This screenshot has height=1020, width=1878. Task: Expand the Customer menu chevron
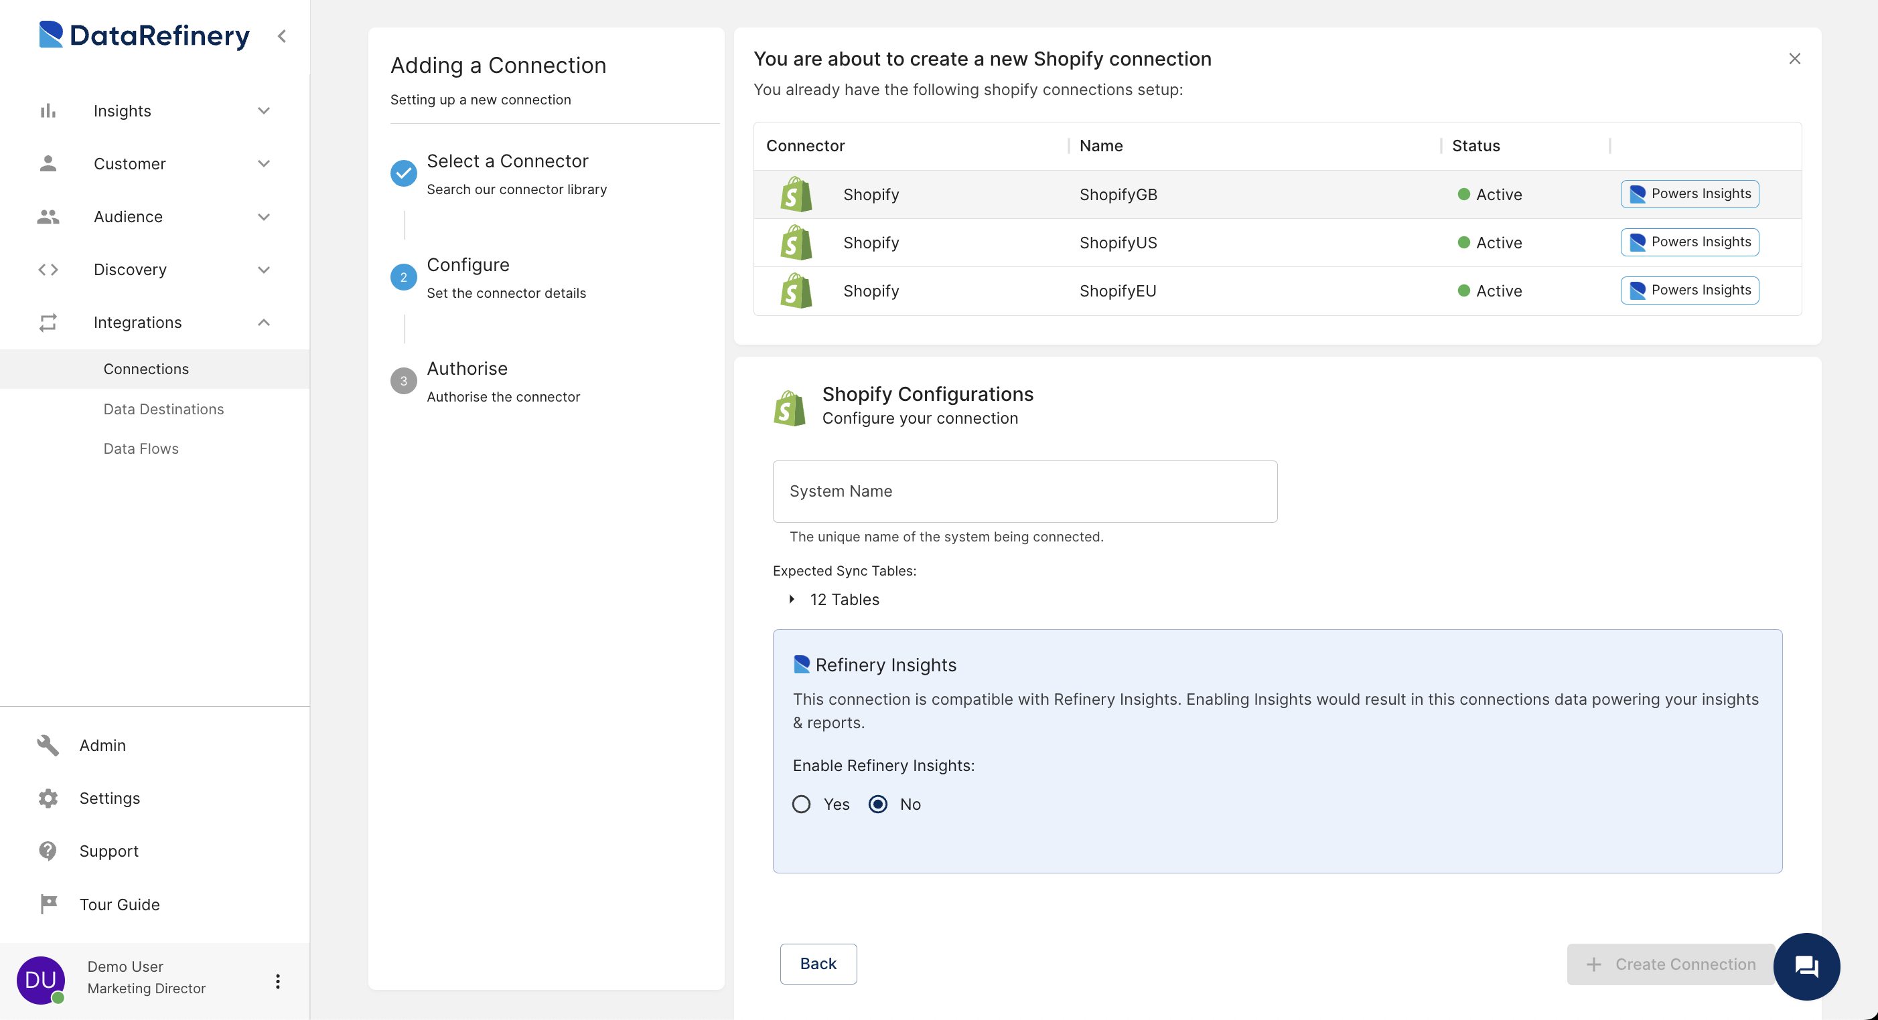(264, 163)
